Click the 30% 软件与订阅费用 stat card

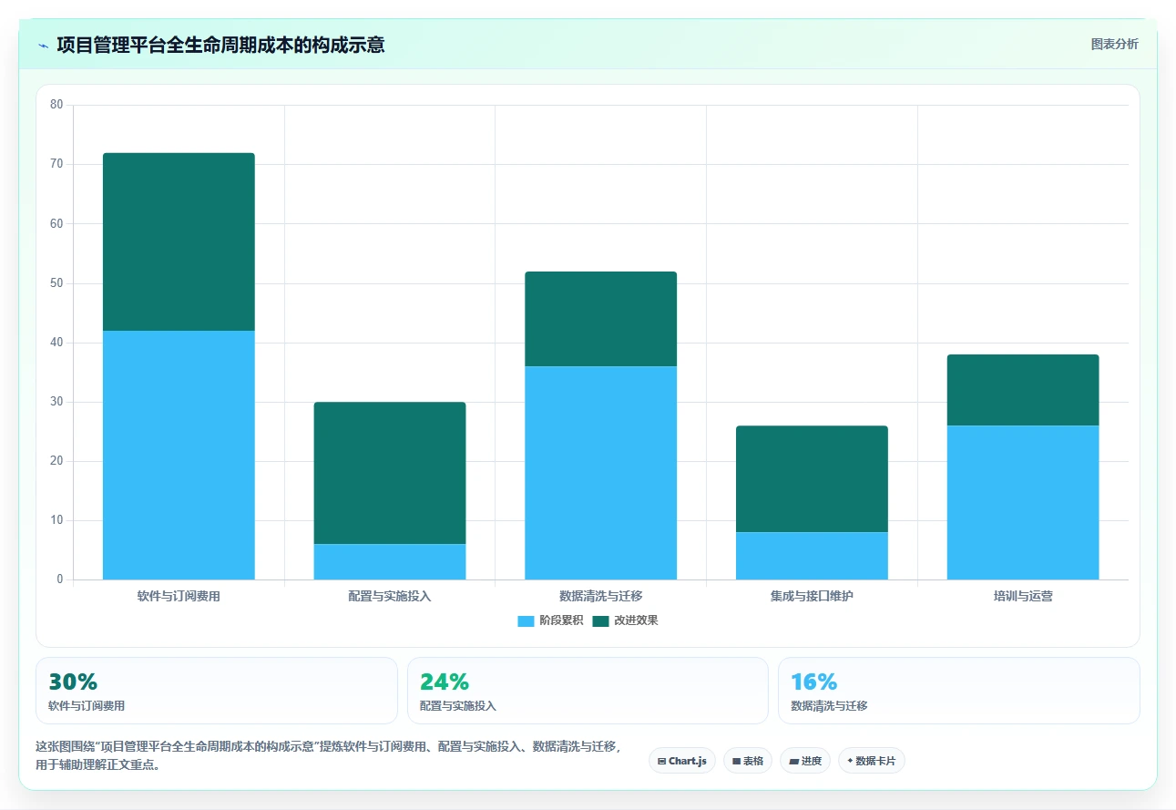click(x=217, y=691)
